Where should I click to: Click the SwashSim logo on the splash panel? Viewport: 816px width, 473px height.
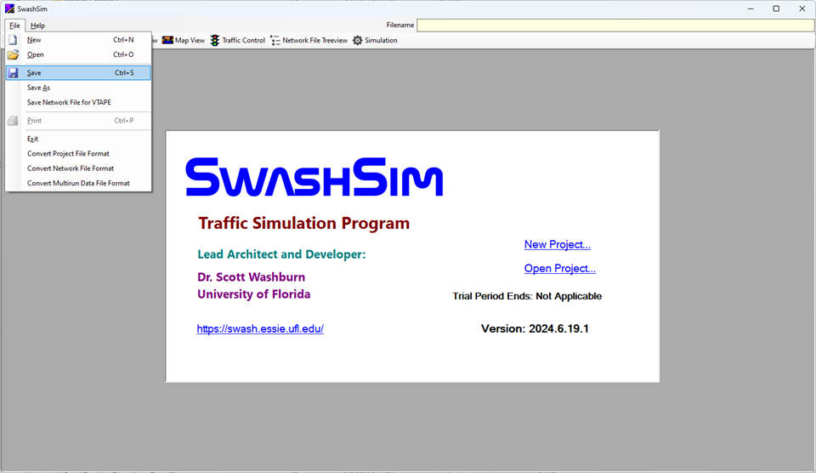(314, 177)
